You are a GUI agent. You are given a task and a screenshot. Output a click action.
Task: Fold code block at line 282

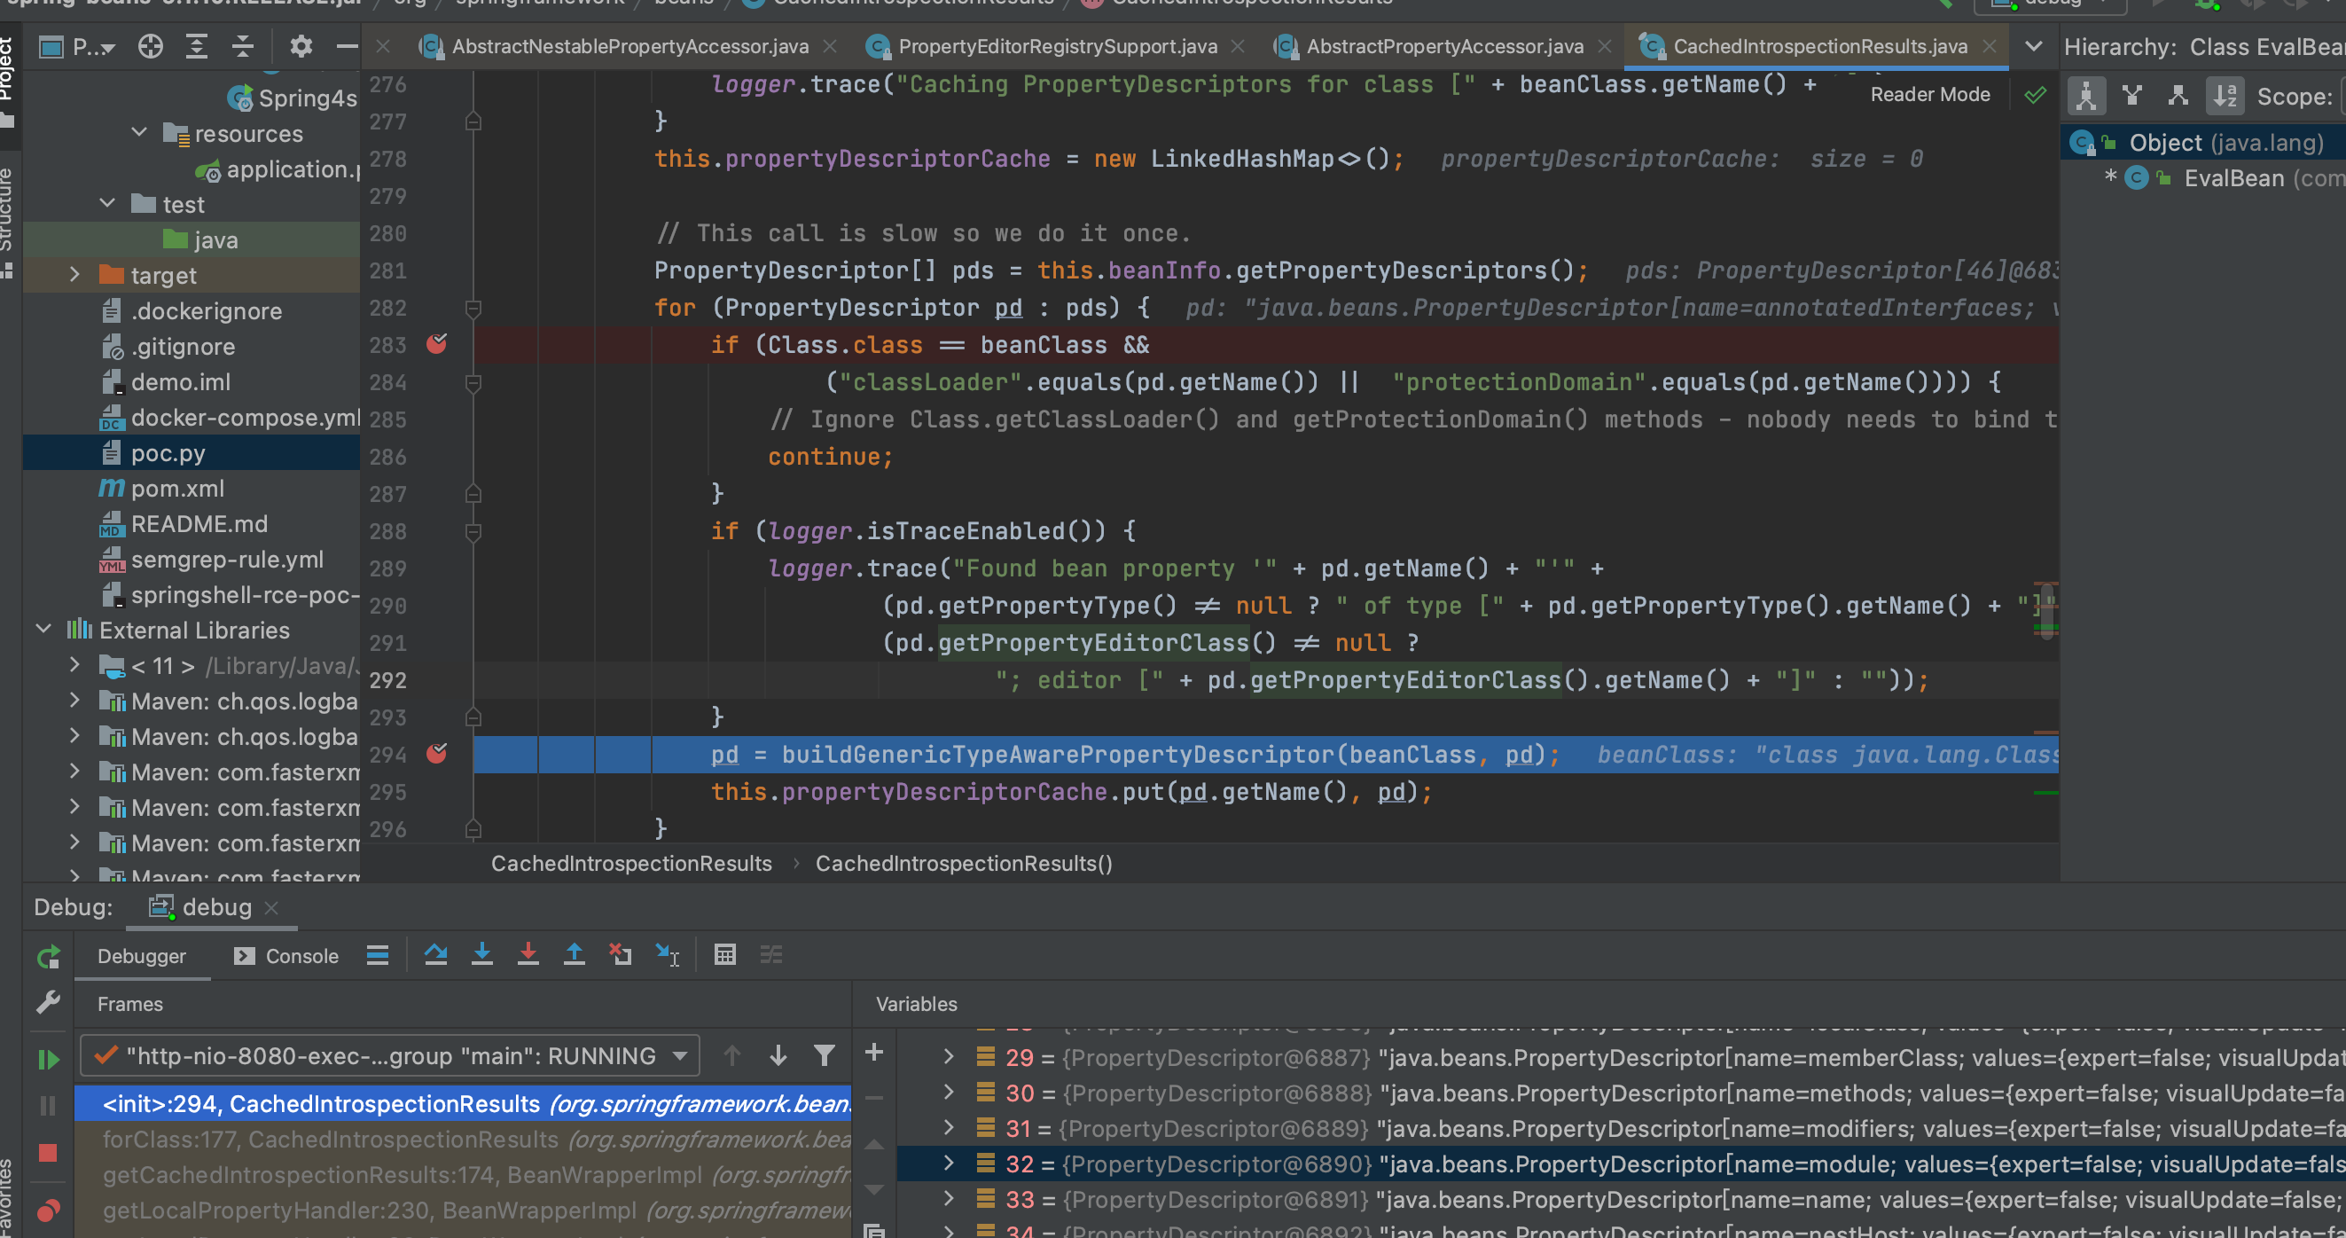473,308
